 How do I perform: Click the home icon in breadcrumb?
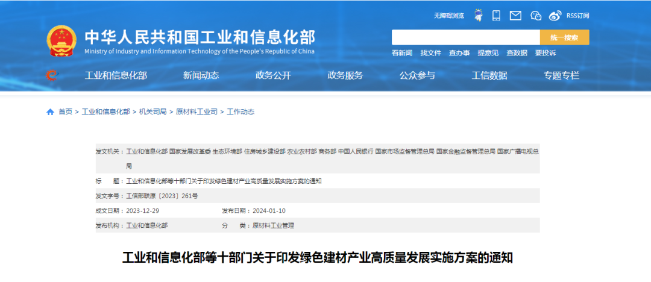[50, 111]
